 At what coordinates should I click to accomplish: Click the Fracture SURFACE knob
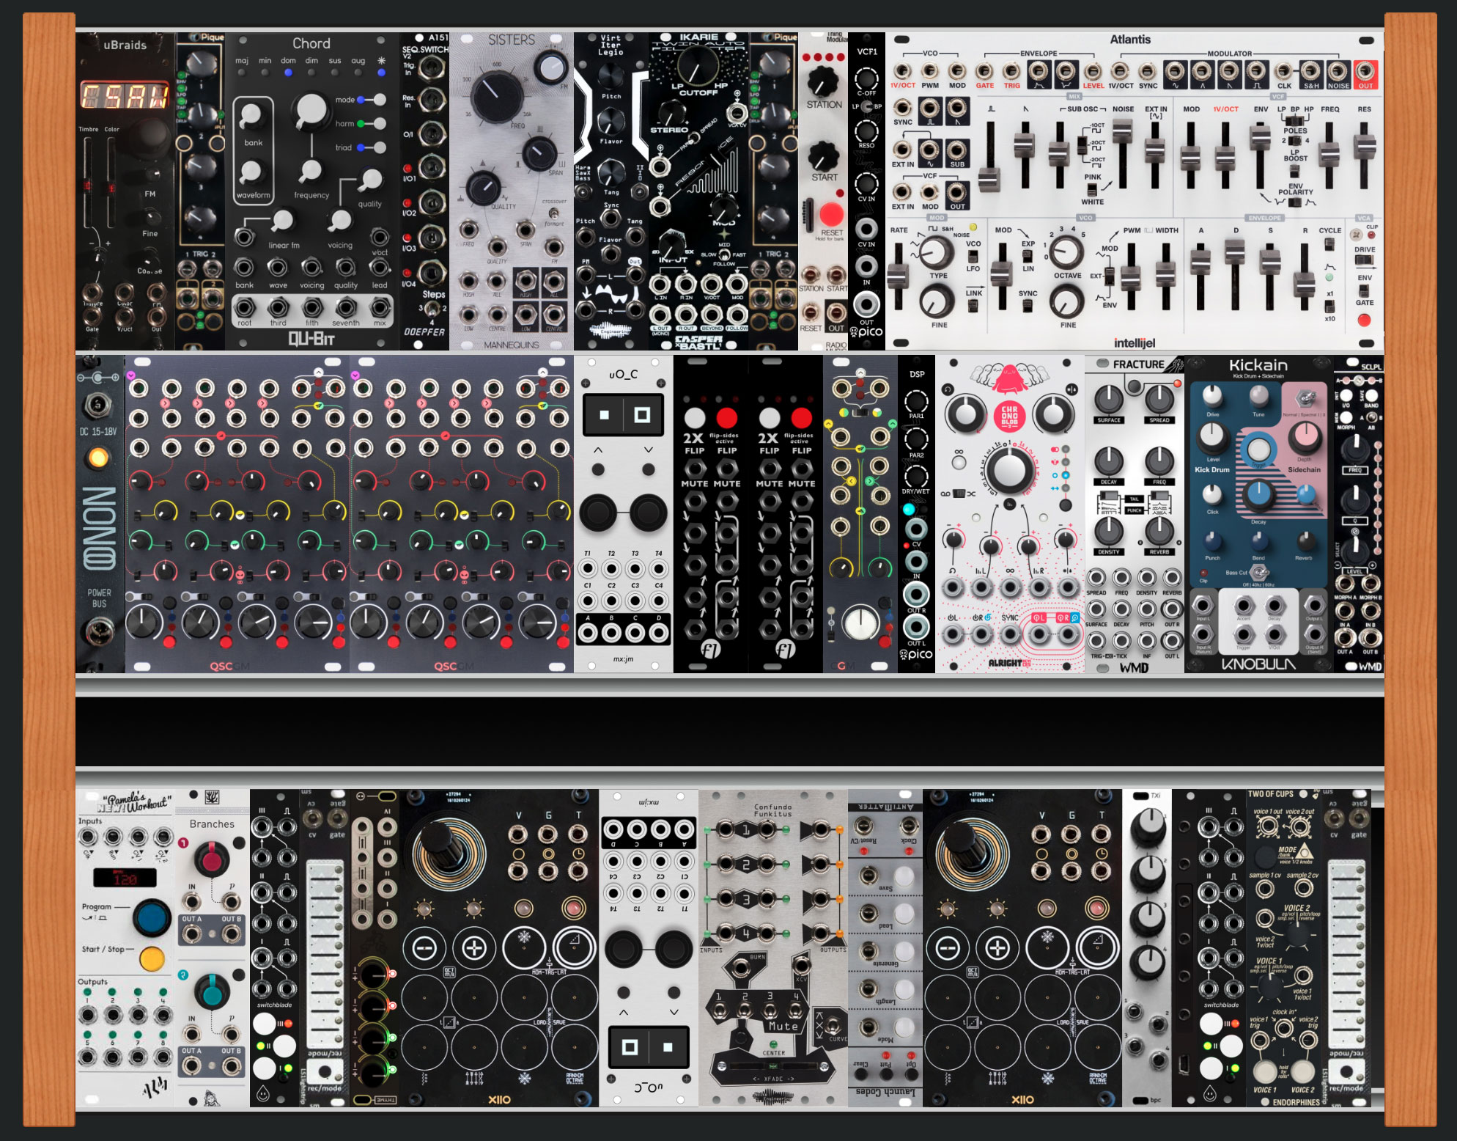(1109, 400)
